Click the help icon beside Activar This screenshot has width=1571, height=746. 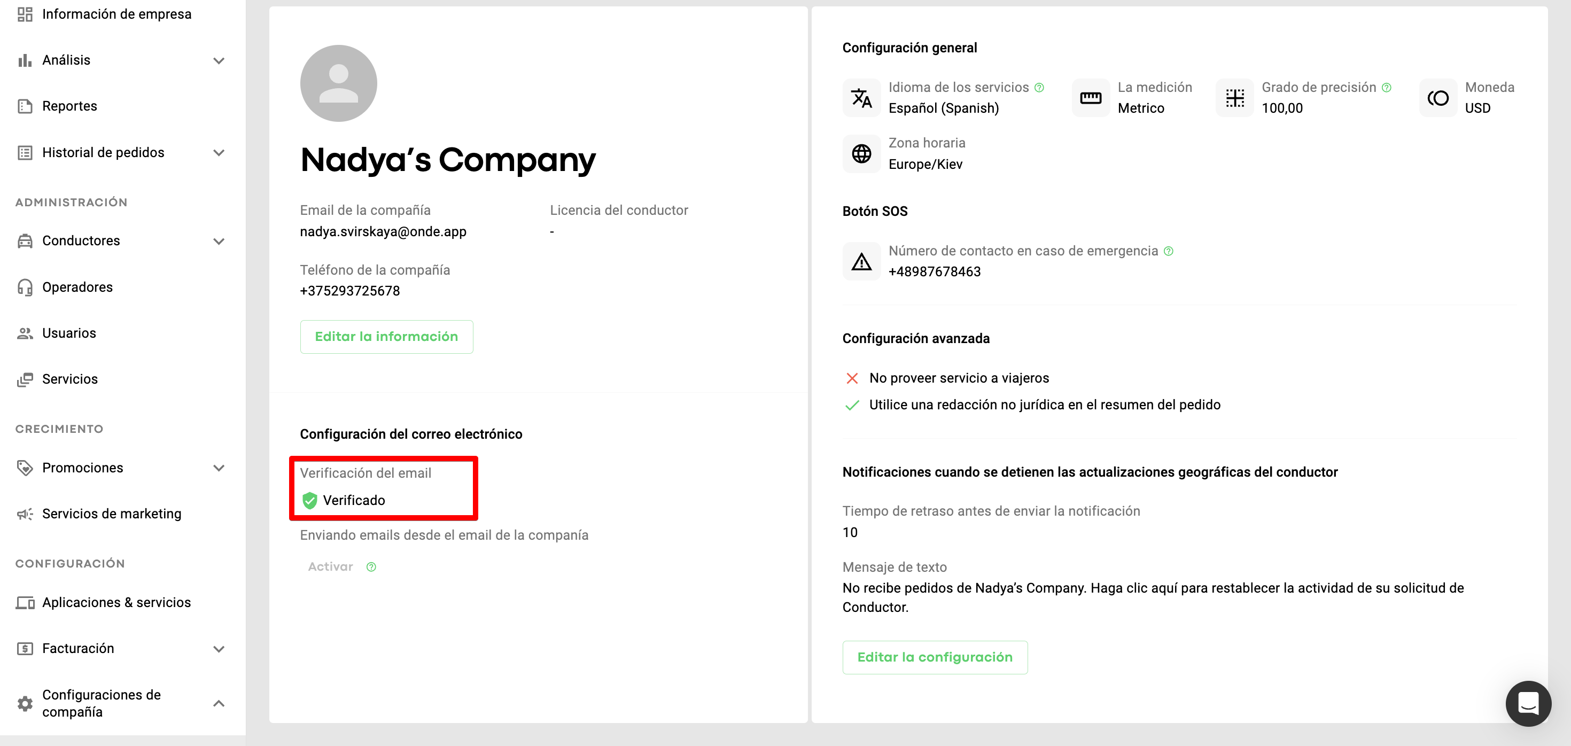(x=371, y=566)
